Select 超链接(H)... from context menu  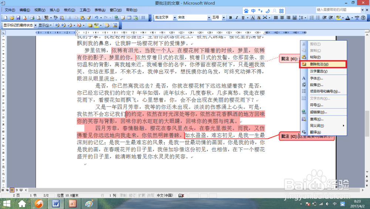323,112
